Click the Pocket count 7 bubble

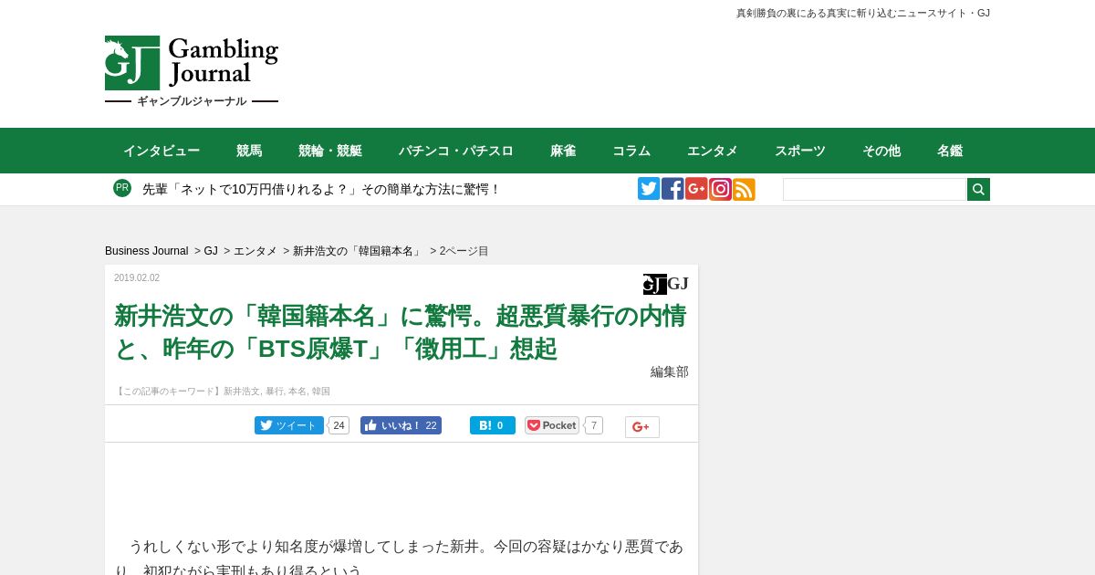click(594, 425)
